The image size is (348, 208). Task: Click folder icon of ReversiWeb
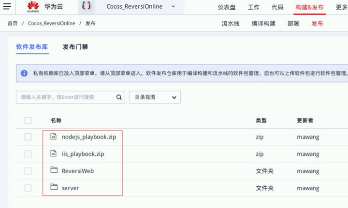[54, 170]
